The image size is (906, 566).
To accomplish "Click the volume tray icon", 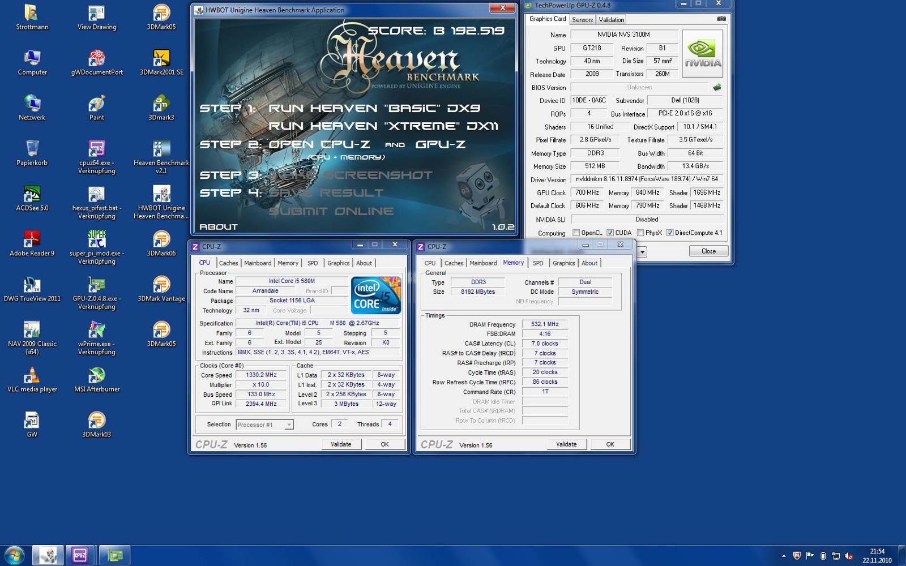I will pos(849,556).
